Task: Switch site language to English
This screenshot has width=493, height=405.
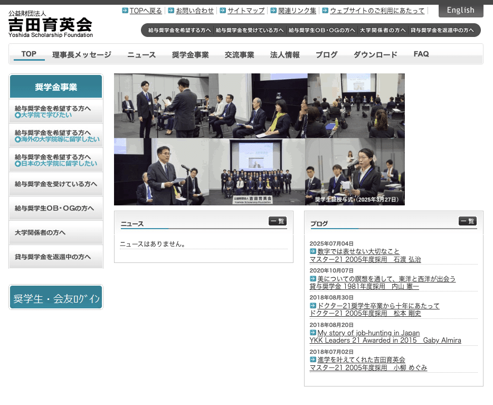Action: [x=460, y=10]
